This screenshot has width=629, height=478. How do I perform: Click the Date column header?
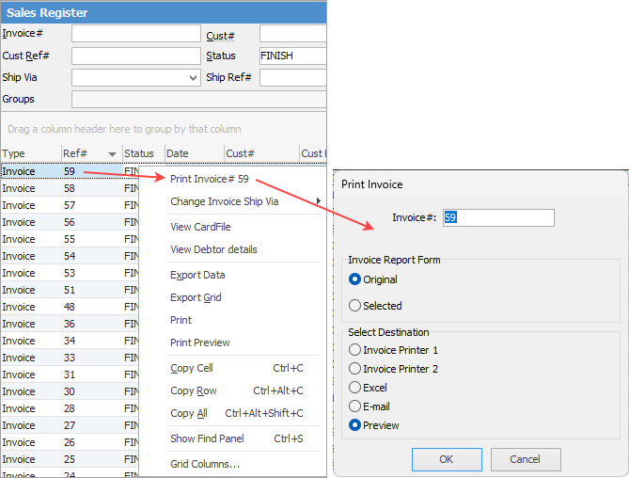(x=195, y=153)
